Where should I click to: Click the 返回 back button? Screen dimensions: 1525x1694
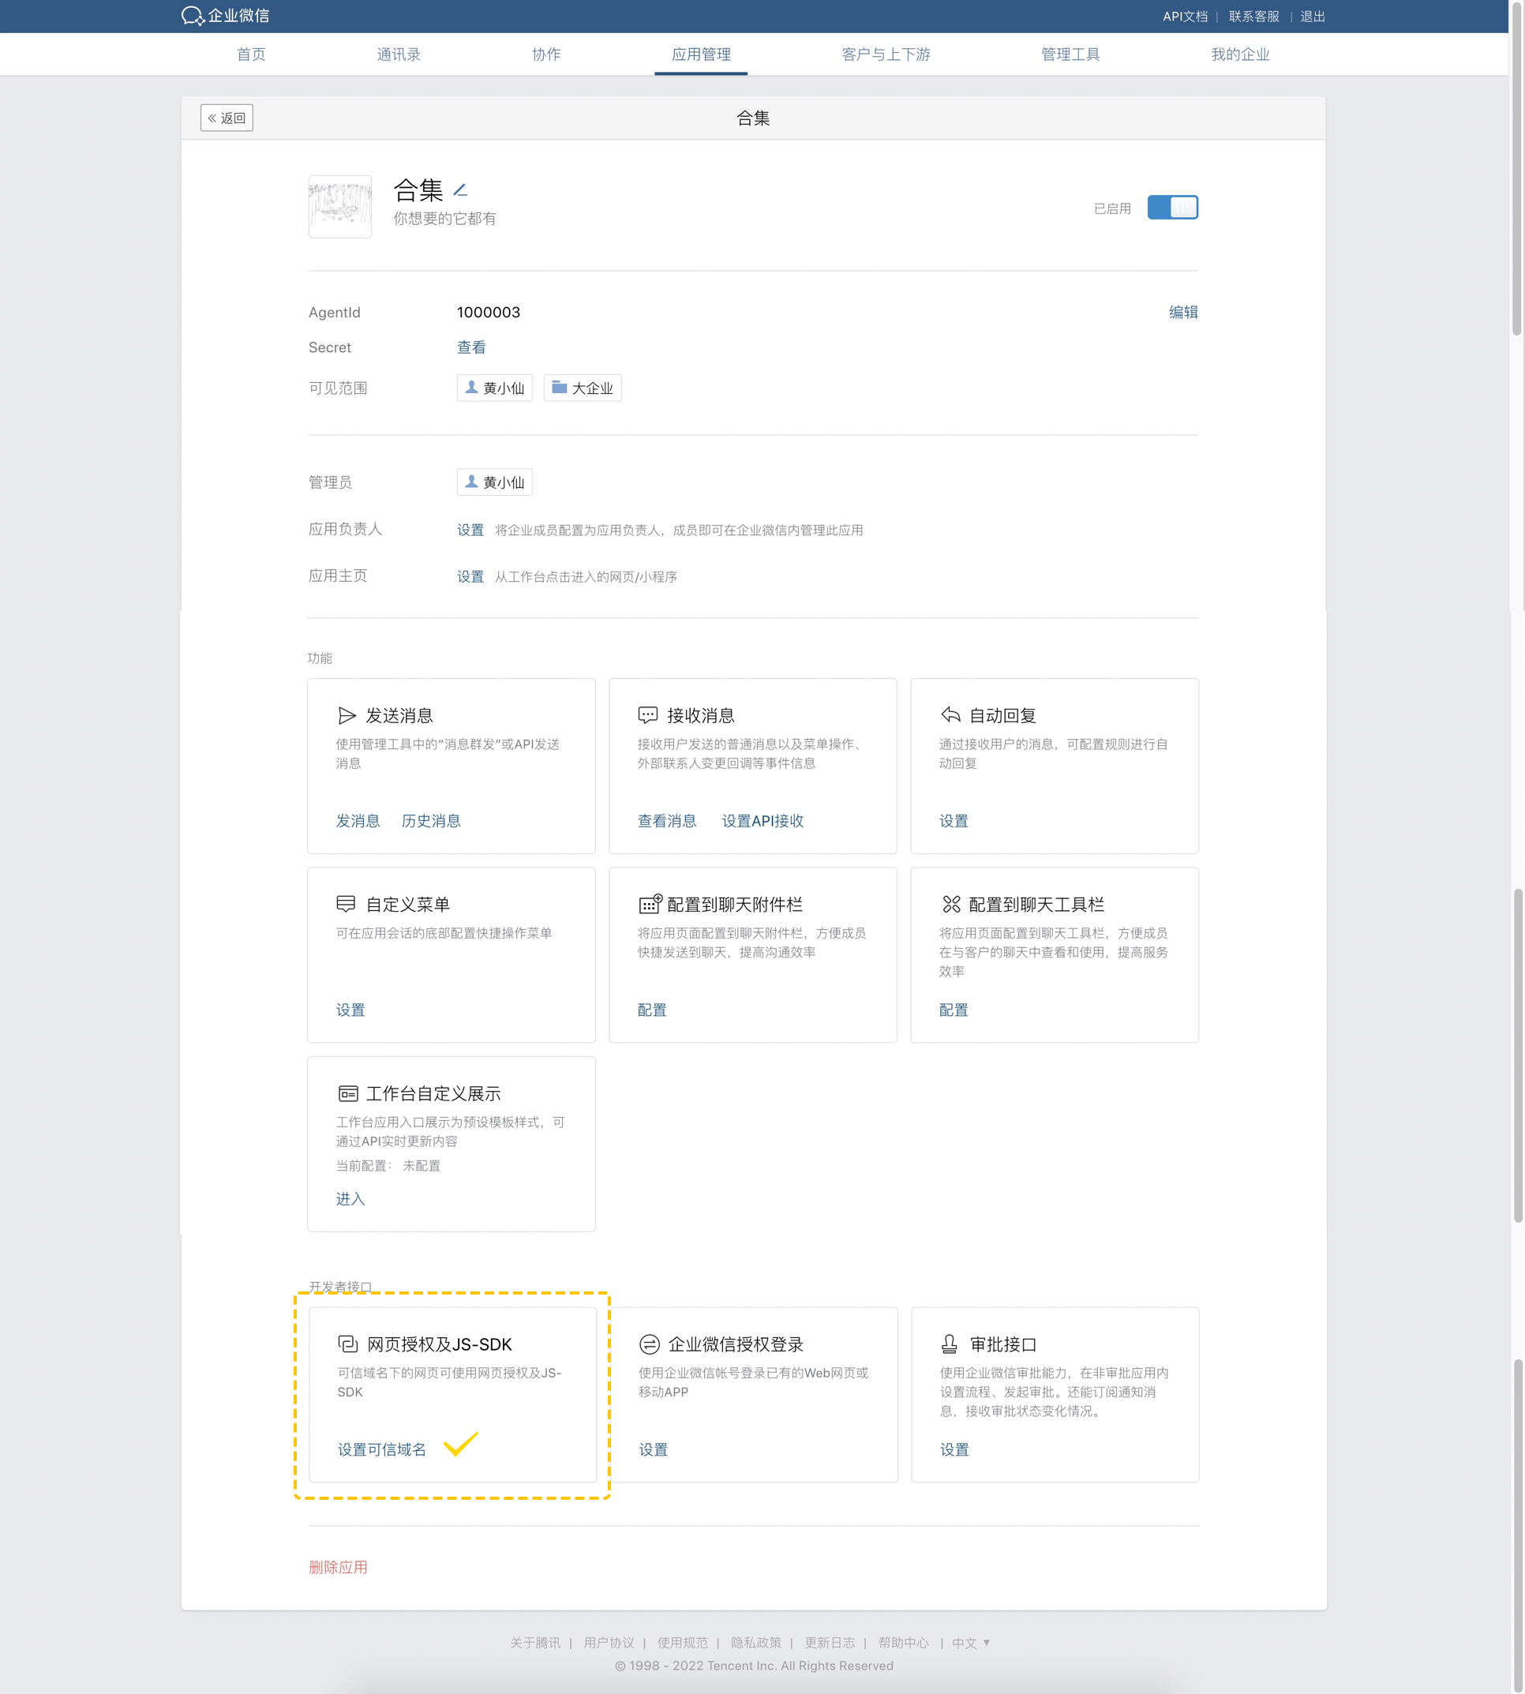coord(227,118)
